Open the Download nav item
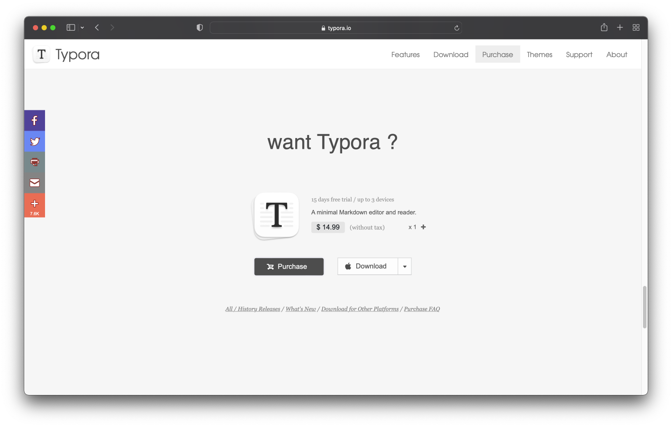 [451, 55]
